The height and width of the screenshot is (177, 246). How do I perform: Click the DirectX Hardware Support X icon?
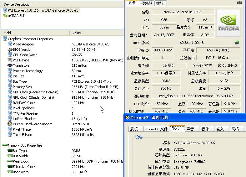(10, 124)
